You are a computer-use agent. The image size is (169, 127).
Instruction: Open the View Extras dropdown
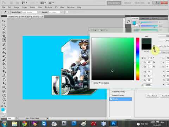(25, 3)
